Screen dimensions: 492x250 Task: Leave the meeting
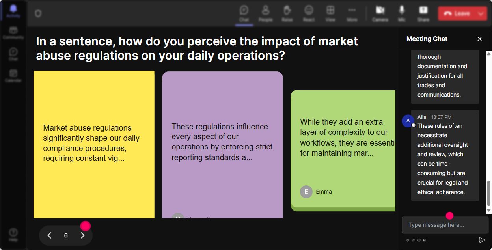pyautogui.click(x=457, y=13)
